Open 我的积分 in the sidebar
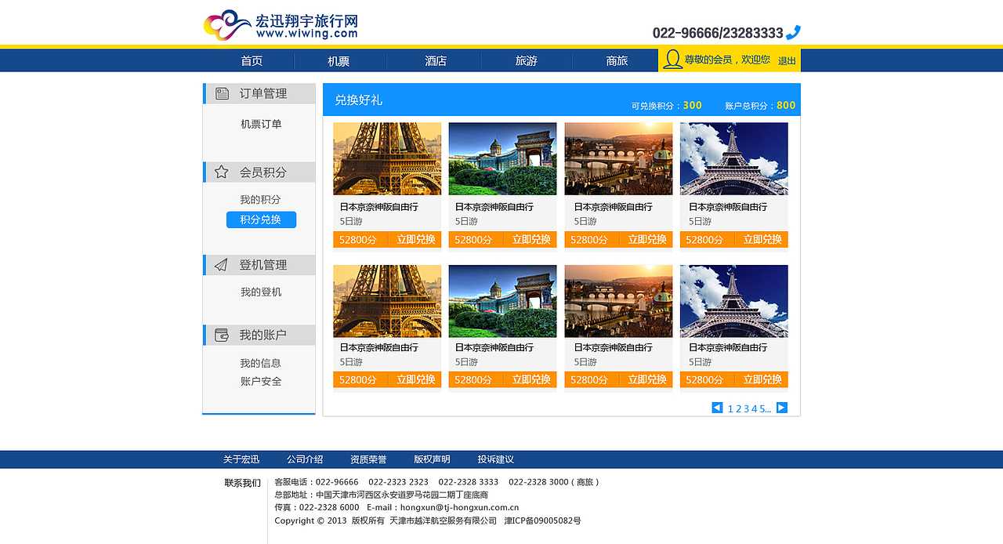Screen dimensions: 1003x544 [x=260, y=200]
